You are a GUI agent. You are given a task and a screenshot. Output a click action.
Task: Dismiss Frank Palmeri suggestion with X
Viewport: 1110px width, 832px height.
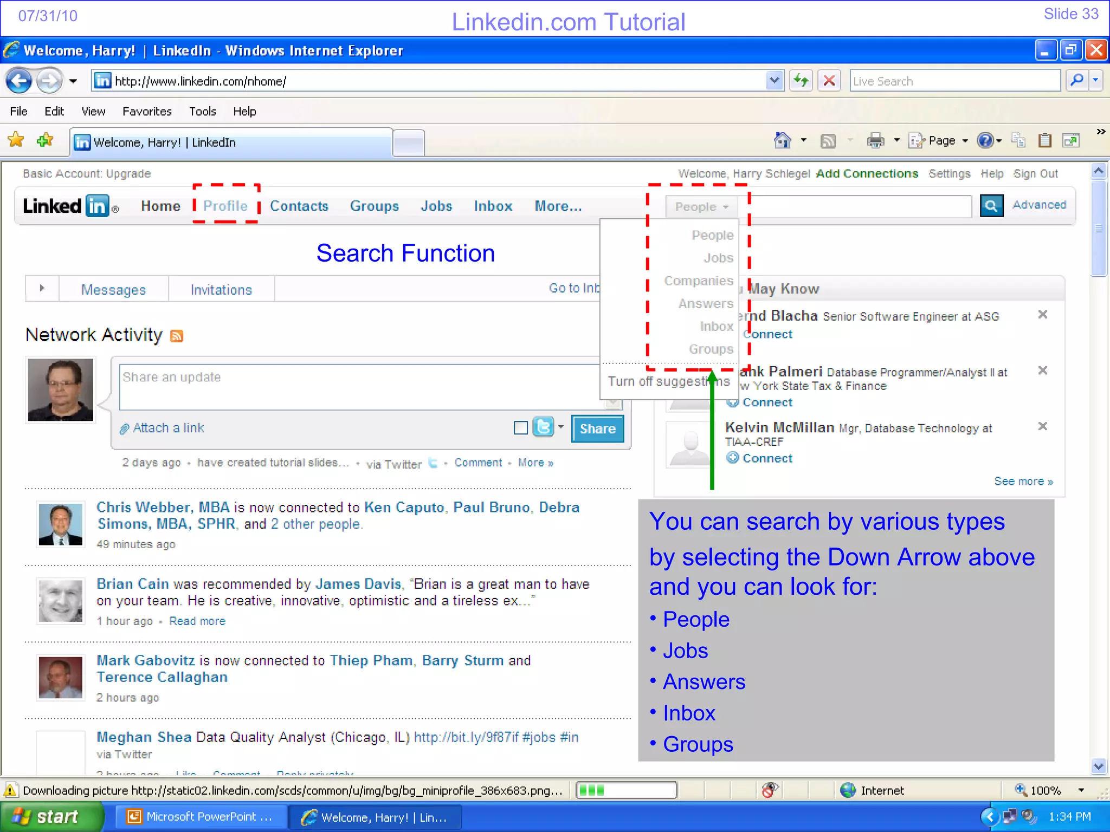(1042, 370)
